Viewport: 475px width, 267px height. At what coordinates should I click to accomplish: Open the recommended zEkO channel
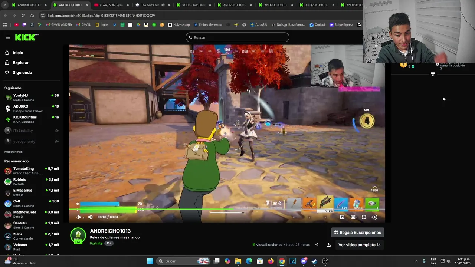tap(32, 236)
